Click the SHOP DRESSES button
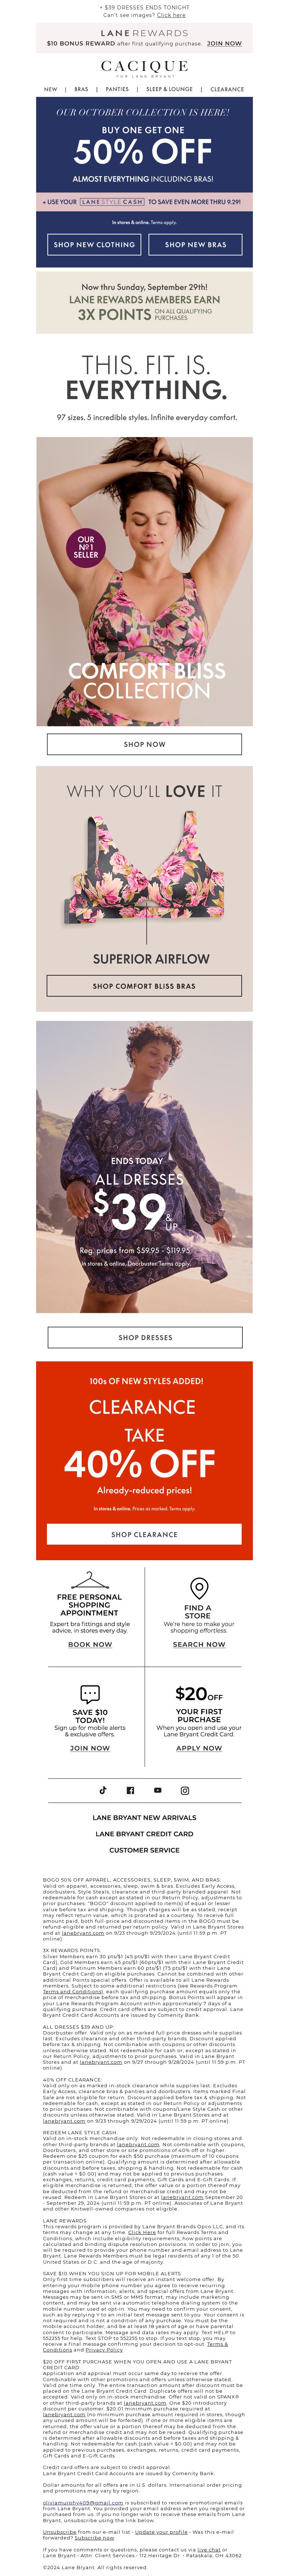Image resolution: width=289 pixels, height=2576 pixels. point(145,1337)
